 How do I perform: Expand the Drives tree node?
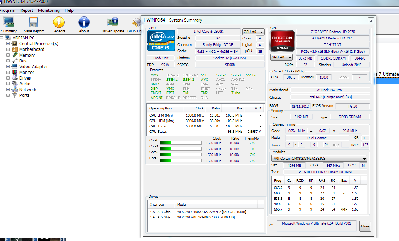(x=8, y=78)
